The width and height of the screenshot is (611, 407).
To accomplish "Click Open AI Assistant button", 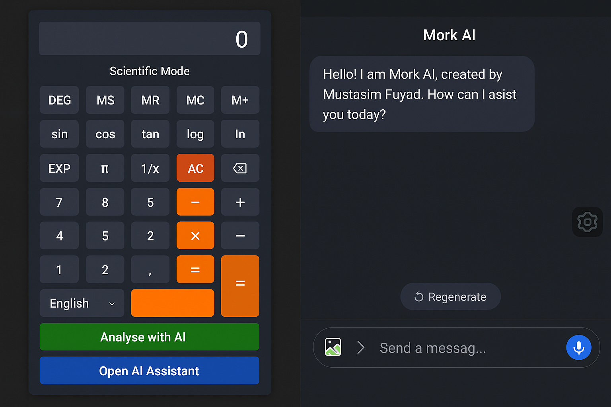I will (149, 370).
